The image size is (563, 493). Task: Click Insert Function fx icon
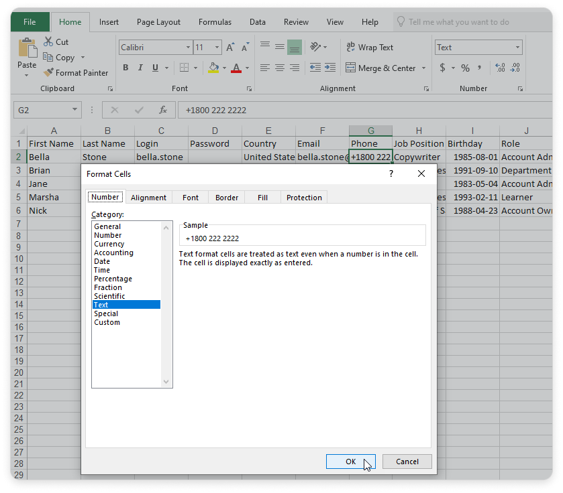point(163,110)
